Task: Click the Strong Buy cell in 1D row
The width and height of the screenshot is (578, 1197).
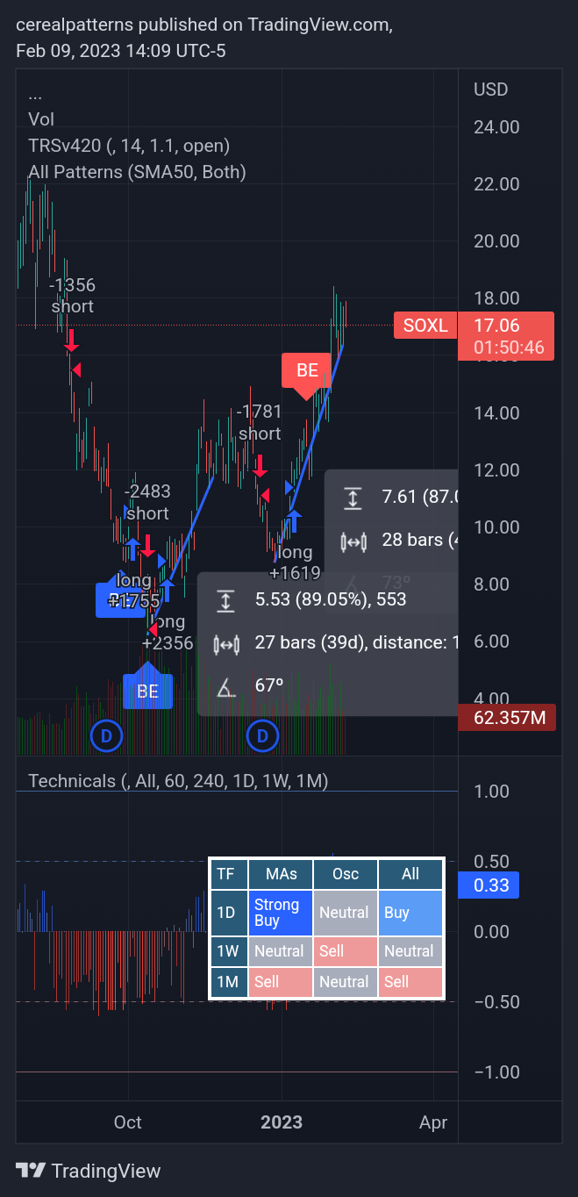Action: [x=281, y=913]
